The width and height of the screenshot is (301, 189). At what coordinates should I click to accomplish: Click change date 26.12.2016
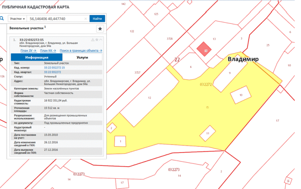pyautogui.click(x=51, y=142)
